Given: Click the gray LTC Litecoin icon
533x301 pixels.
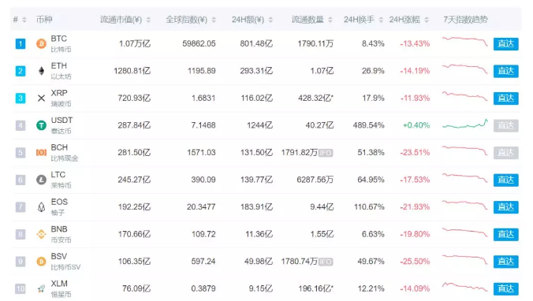Looking at the screenshot, I should pyautogui.click(x=41, y=180).
